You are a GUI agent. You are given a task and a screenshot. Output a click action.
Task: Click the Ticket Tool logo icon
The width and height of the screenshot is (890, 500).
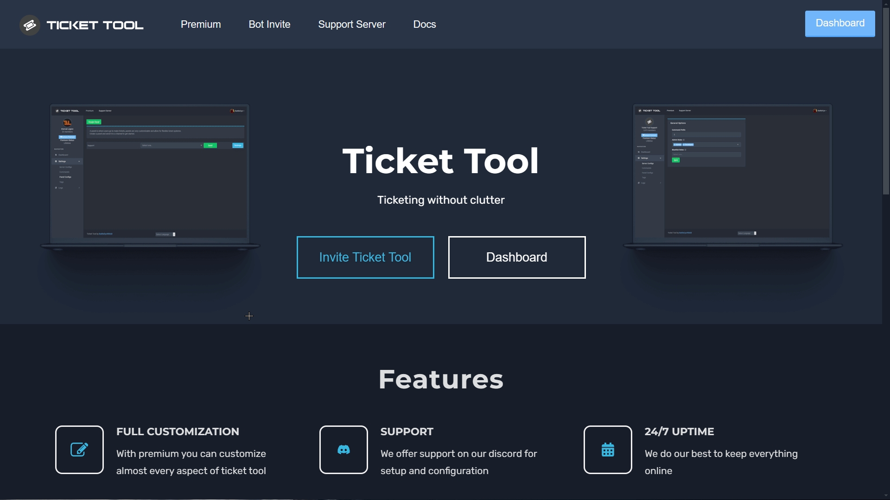30,25
